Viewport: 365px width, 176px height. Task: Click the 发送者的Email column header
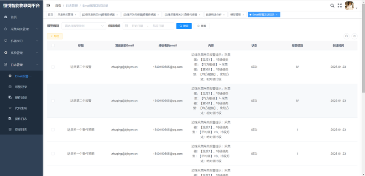coord(124,45)
